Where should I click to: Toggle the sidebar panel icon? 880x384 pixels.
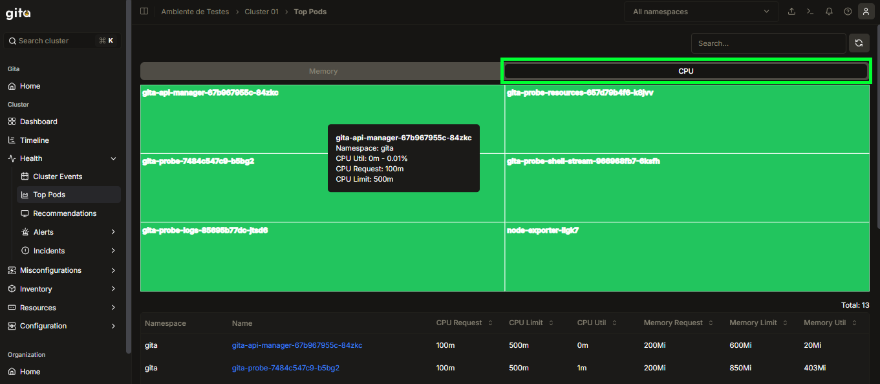point(144,12)
